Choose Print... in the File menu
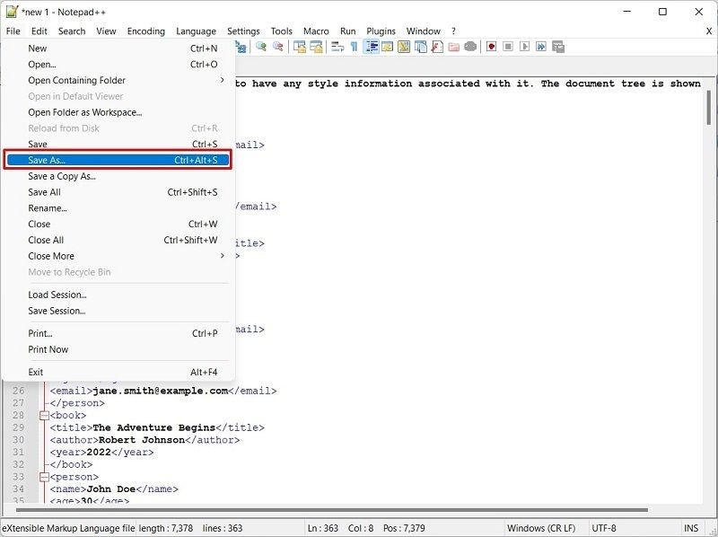Image resolution: width=718 pixels, height=537 pixels. click(118, 333)
